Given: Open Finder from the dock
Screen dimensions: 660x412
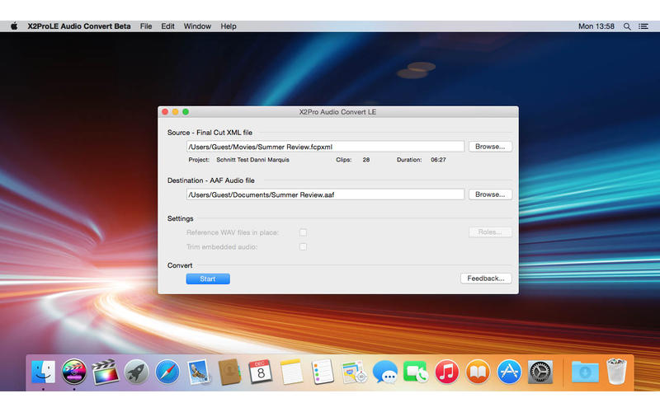Looking at the screenshot, I should pyautogui.click(x=44, y=372).
